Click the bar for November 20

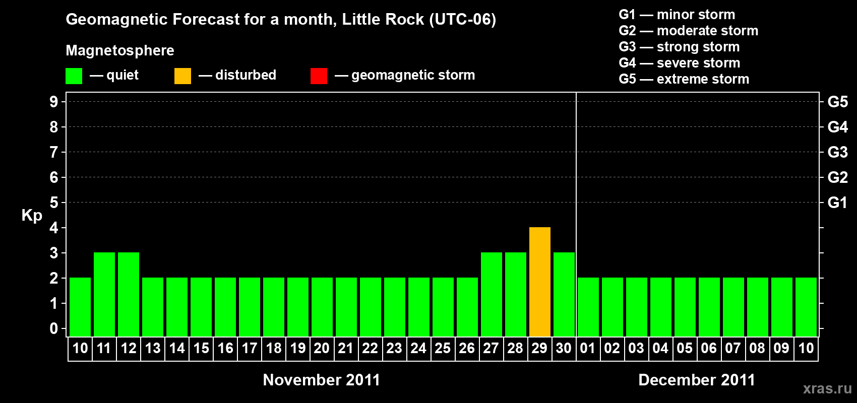(x=322, y=307)
